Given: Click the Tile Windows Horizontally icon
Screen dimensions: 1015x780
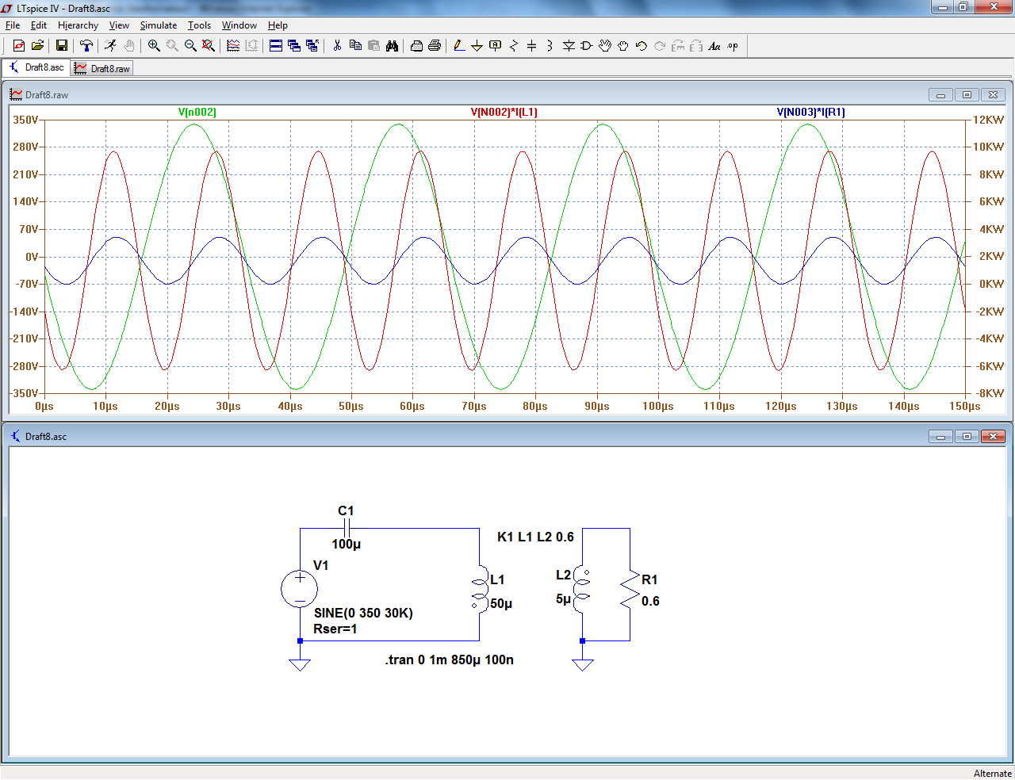Looking at the screenshot, I should tap(276, 46).
